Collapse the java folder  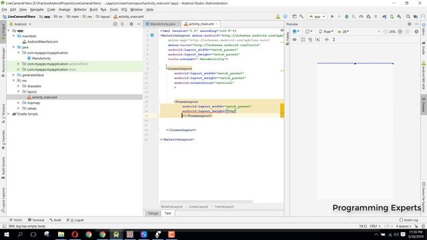pyautogui.click(x=13, y=47)
